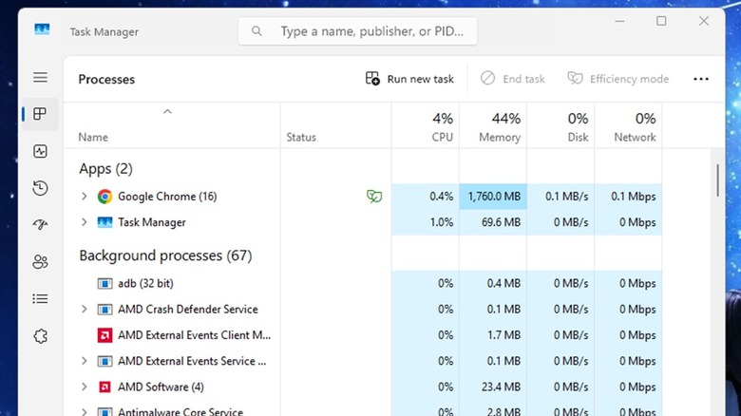This screenshot has width=741, height=416.
Task: Select AMD External Events Service ... name
Action: tap(192, 361)
